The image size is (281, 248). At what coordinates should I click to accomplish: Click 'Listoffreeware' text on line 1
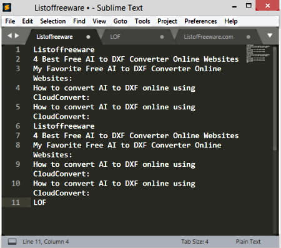click(x=64, y=49)
